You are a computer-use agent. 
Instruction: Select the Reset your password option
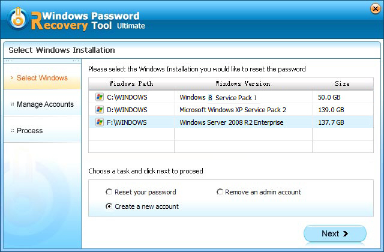tap(109, 192)
